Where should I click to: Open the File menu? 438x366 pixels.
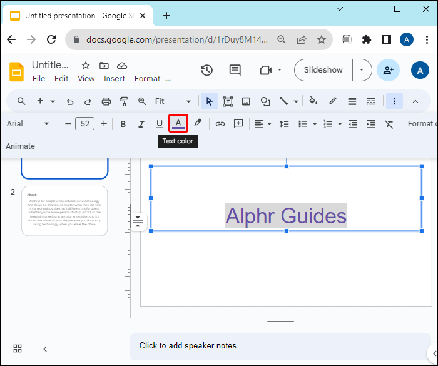(x=39, y=79)
